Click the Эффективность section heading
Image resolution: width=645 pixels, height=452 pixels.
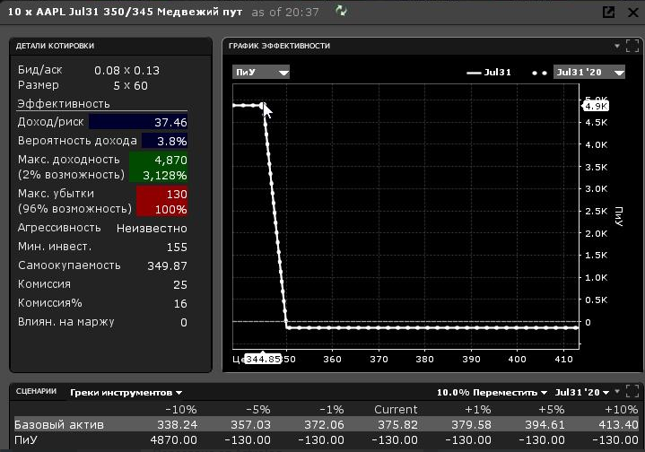coord(64,104)
